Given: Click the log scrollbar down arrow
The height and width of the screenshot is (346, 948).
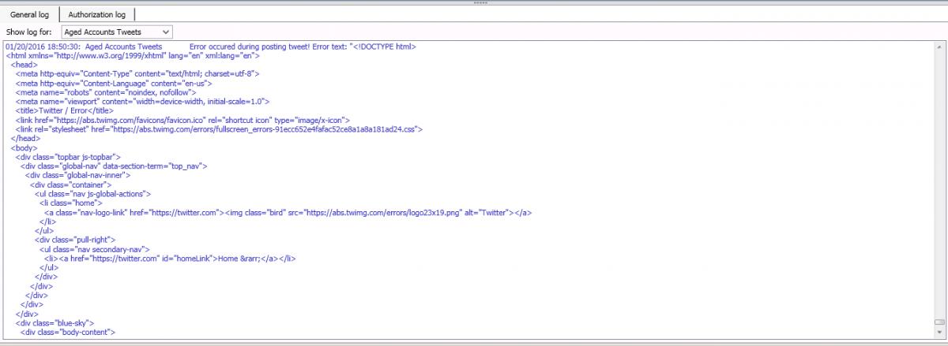Looking at the screenshot, I should pos(939,332).
